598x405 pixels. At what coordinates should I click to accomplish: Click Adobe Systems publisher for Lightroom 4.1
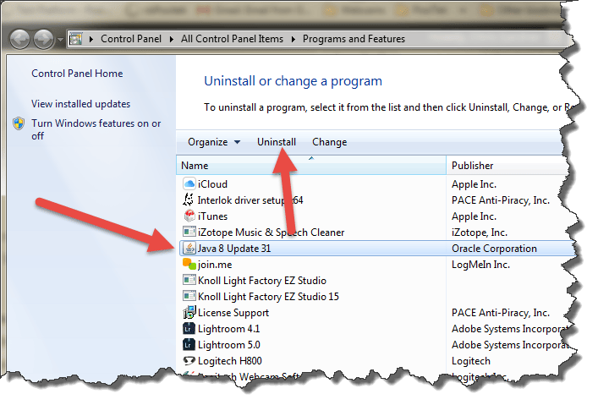click(509, 329)
